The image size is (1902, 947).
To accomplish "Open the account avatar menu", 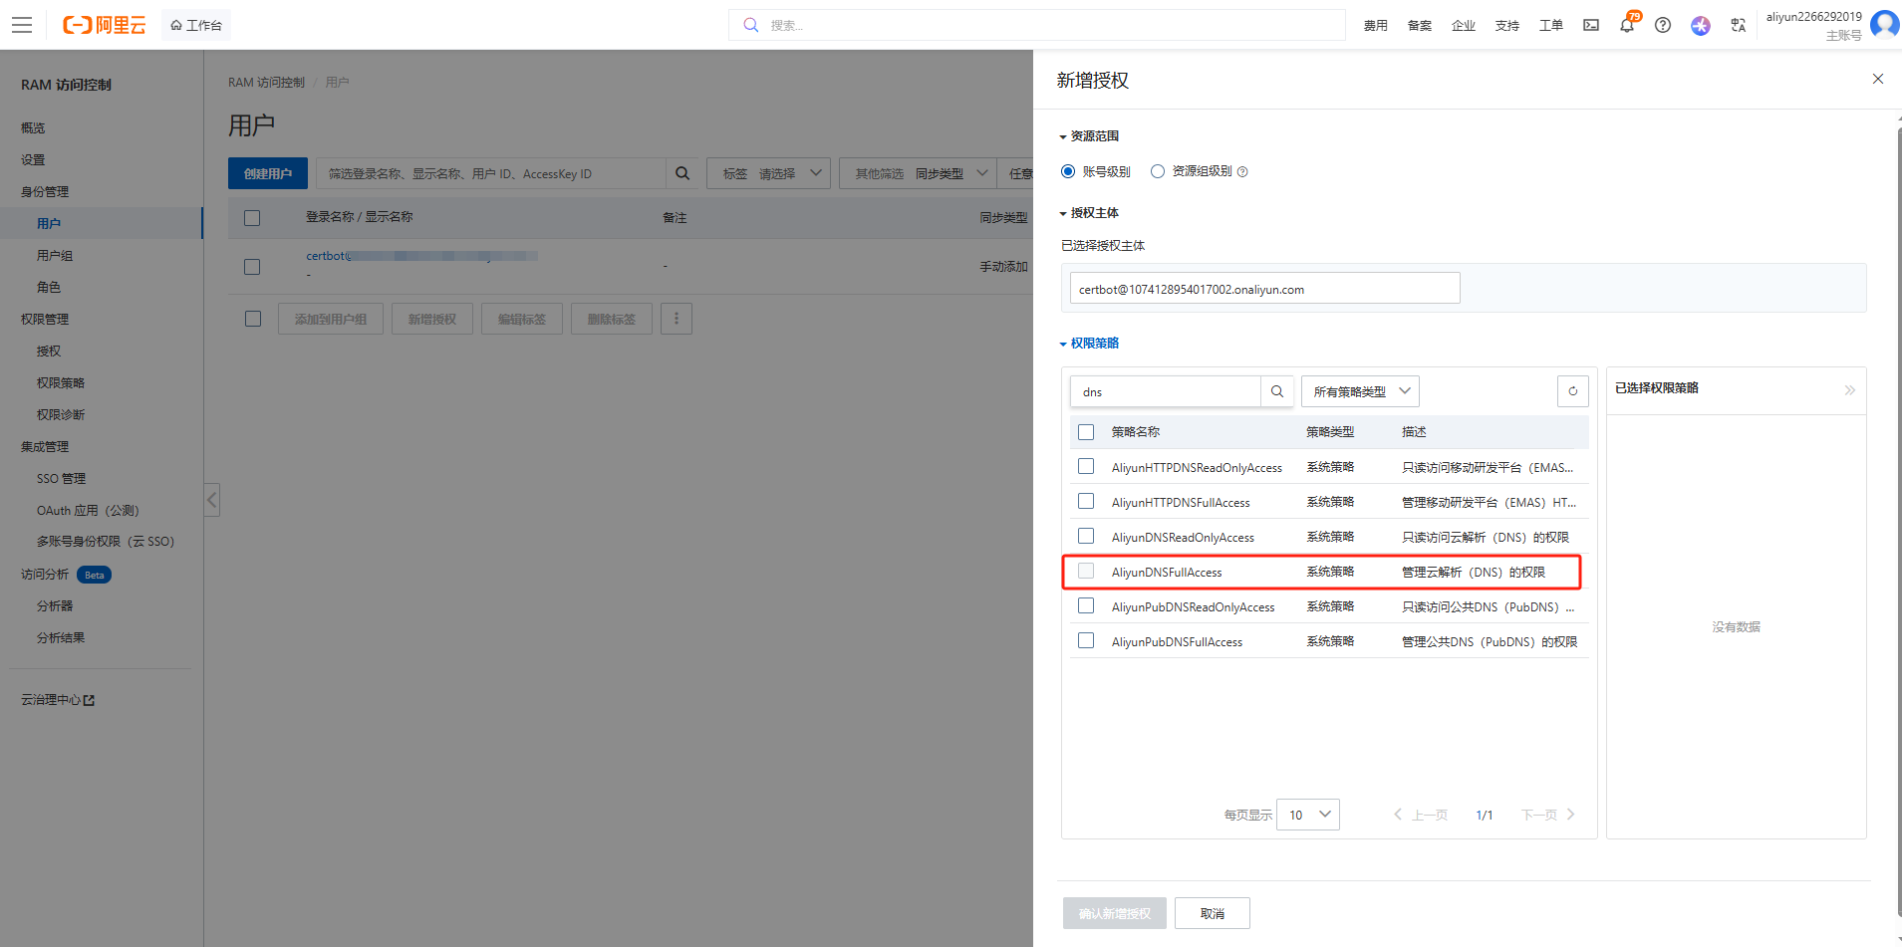I will coord(1885,24).
